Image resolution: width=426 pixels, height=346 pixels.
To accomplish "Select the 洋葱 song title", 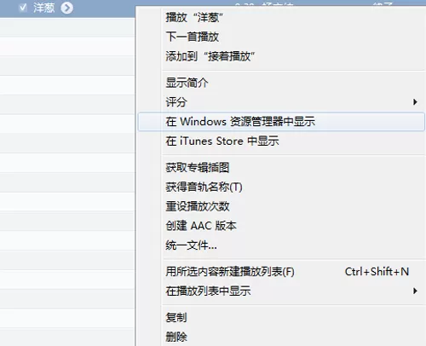I will point(43,8).
